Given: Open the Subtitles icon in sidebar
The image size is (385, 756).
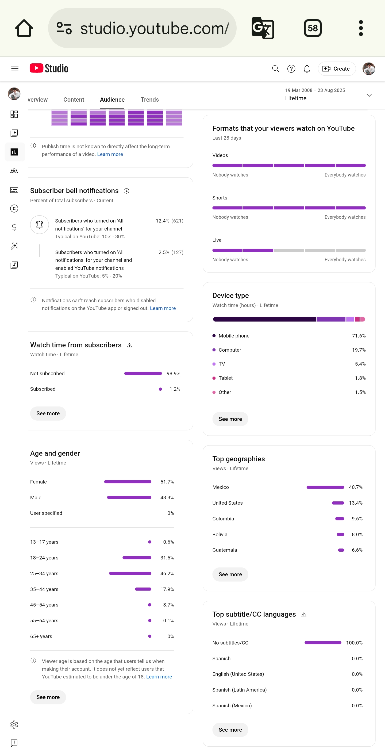Looking at the screenshot, I should coord(14,190).
